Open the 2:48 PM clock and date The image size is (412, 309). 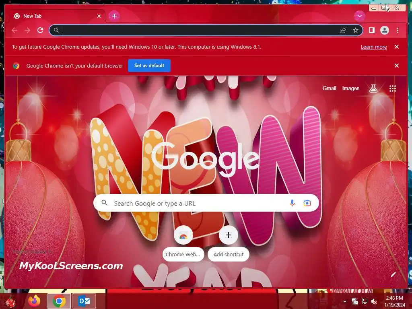tap(395, 301)
